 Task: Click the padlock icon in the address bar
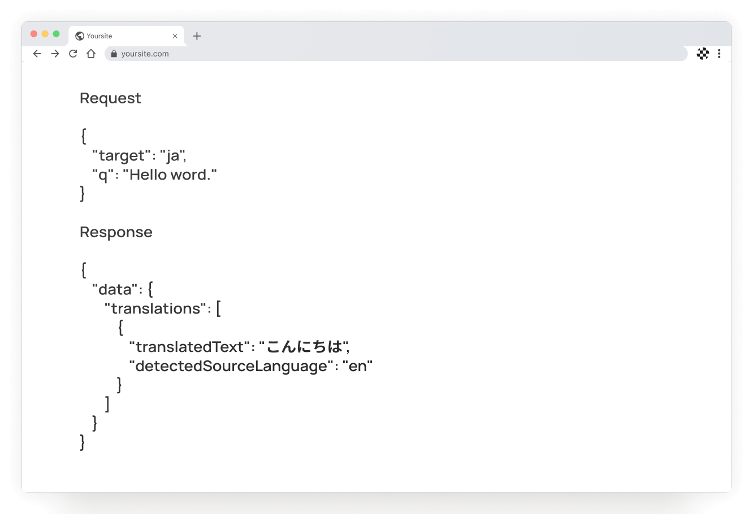point(114,54)
